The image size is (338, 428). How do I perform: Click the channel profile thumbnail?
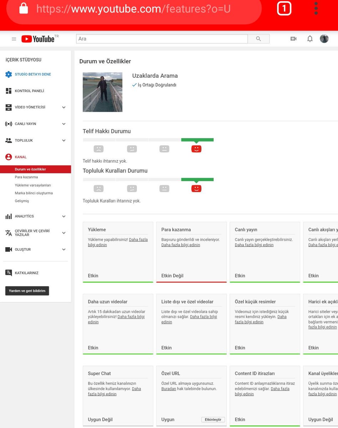tap(103, 92)
